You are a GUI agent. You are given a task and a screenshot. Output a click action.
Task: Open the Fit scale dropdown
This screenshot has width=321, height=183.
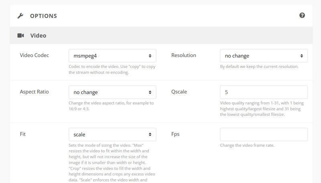tap(112, 134)
